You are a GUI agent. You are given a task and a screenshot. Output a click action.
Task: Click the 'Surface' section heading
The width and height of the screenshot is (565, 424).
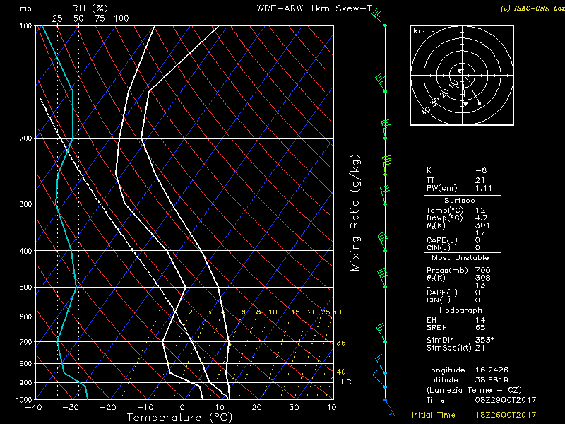[x=460, y=201]
